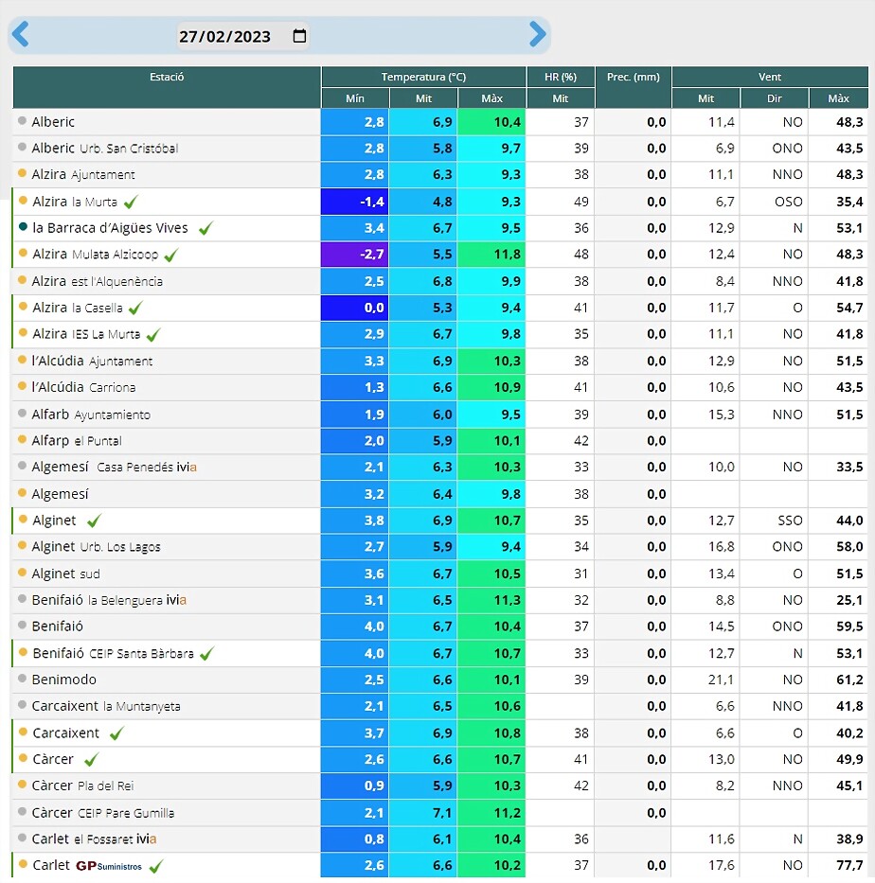Sort by wind Màx column header
The height and width of the screenshot is (883, 875).
point(838,98)
